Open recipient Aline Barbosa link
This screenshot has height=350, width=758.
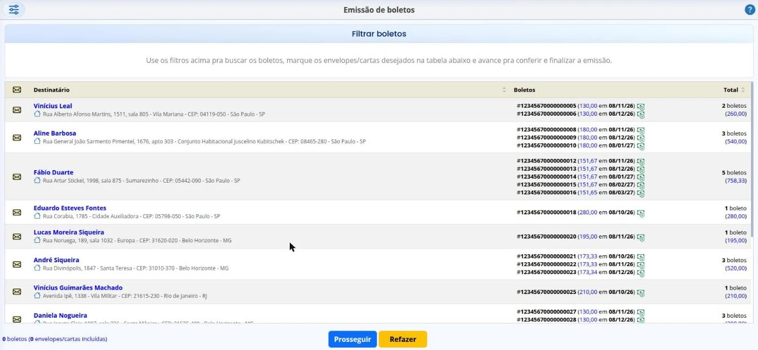pyautogui.click(x=54, y=133)
